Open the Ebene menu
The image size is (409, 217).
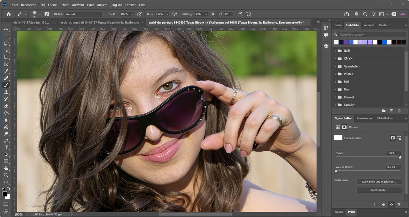point(52,5)
